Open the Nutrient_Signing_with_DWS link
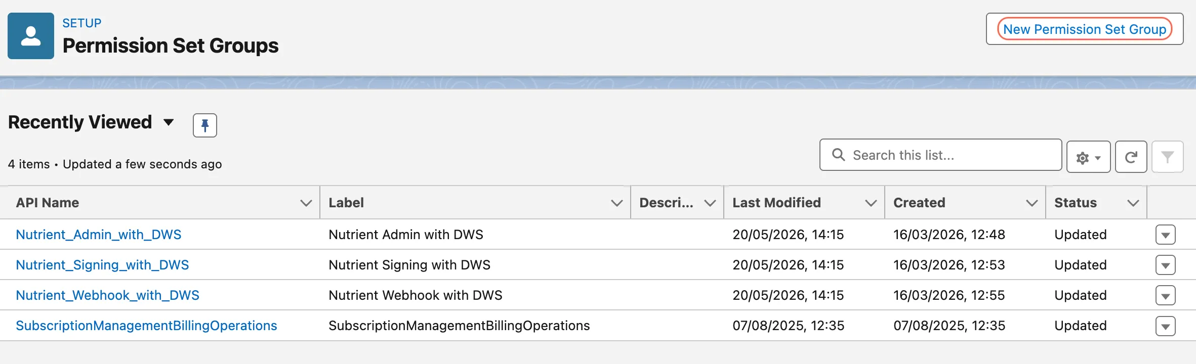The width and height of the screenshot is (1196, 364). pyautogui.click(x=102, y=265)
